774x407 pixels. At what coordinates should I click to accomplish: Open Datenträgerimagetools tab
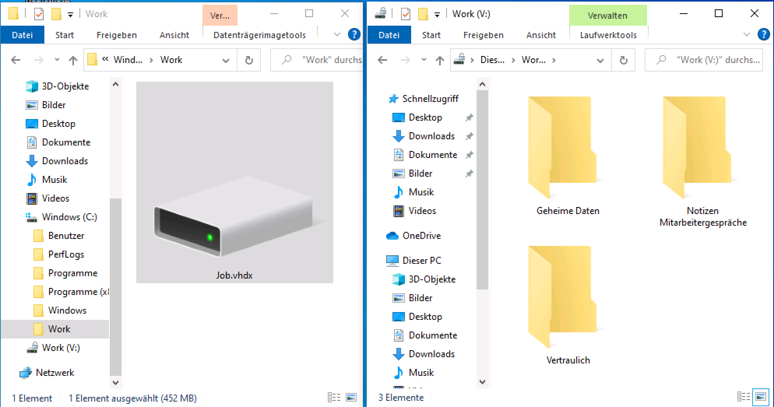(260, 35)
